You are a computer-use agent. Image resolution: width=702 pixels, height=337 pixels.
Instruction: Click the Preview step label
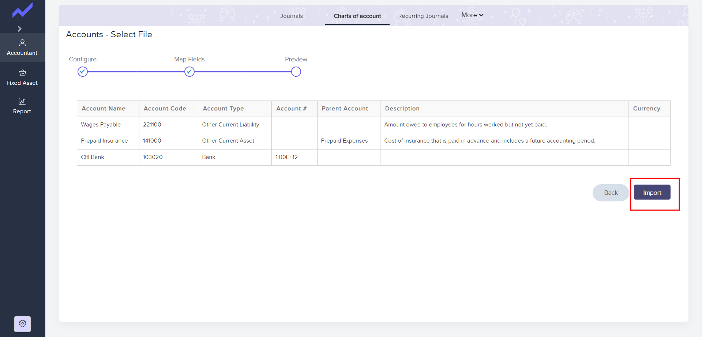[296, 59]
